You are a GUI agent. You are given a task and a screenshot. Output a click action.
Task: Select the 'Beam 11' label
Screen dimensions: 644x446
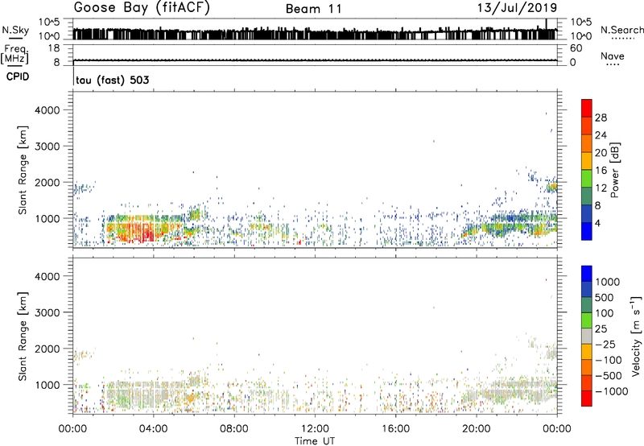[x=314, y=9]
